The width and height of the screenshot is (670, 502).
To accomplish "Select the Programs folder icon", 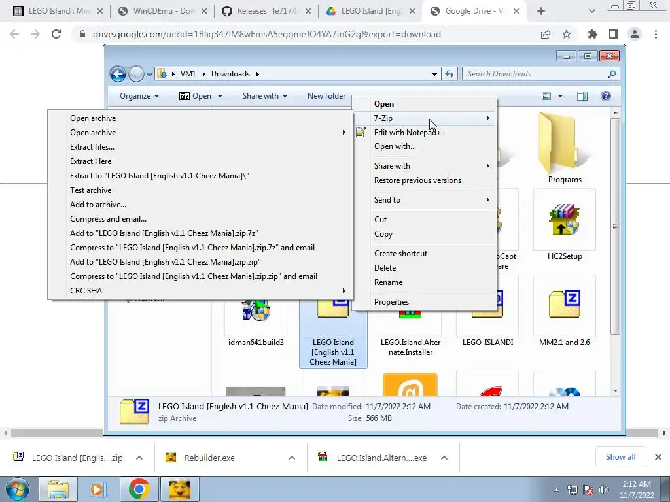I will point(565,148).
